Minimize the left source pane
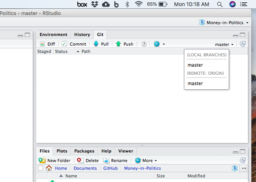This screenshot has height=182, width=256. (x=20, y=36)
